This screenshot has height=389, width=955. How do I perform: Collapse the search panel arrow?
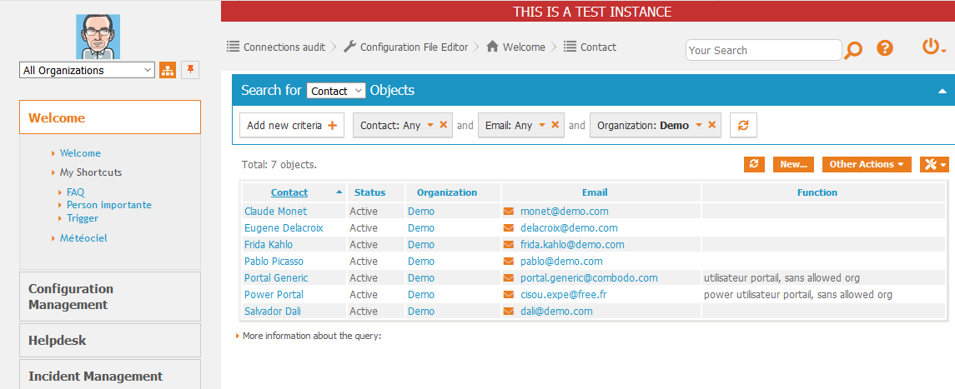click(x=942, y=91)
